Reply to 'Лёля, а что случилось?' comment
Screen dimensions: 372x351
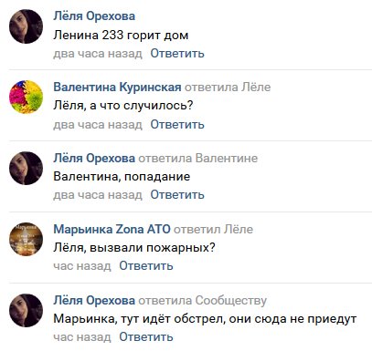[x=177, y=125]
